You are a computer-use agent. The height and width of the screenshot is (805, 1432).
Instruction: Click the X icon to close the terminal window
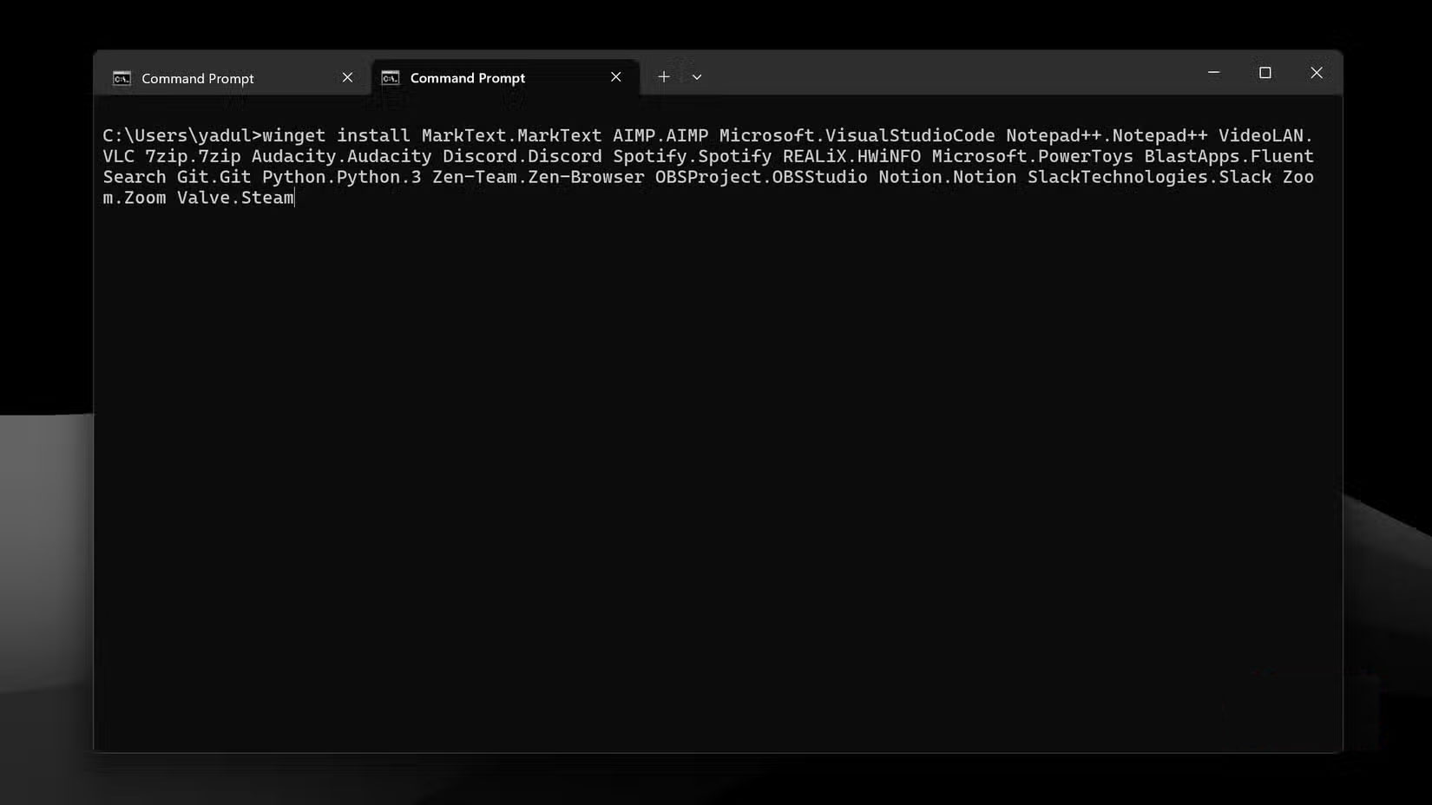pos(1317,73)
